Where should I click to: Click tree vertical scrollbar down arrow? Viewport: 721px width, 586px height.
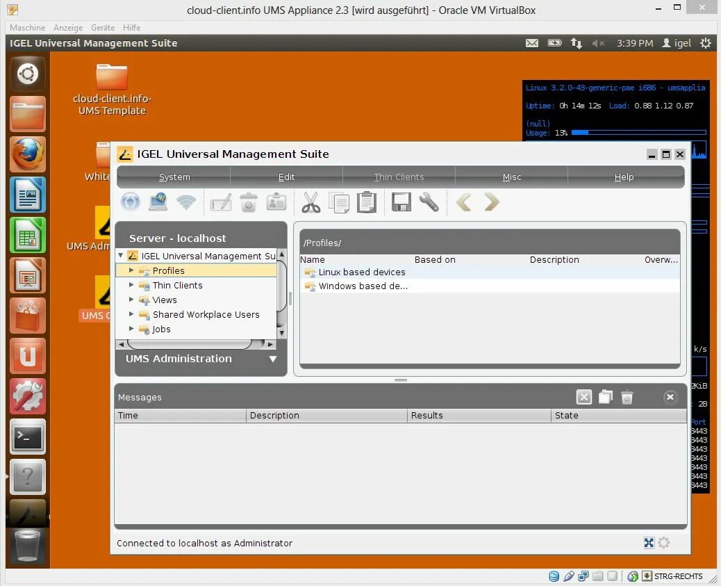tap(282, 333)
